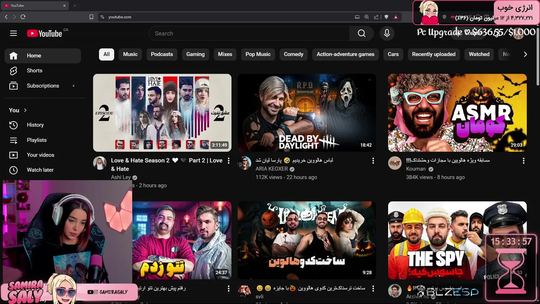540x304 pixels.
Task: Open the Watch later list
Action: pyautogui.click(x=43, y=170)
